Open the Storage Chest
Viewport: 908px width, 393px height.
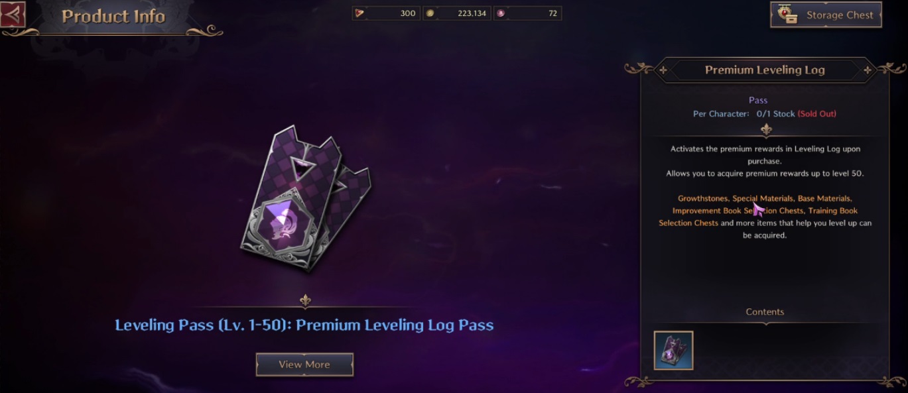click(x=826, y=15)
